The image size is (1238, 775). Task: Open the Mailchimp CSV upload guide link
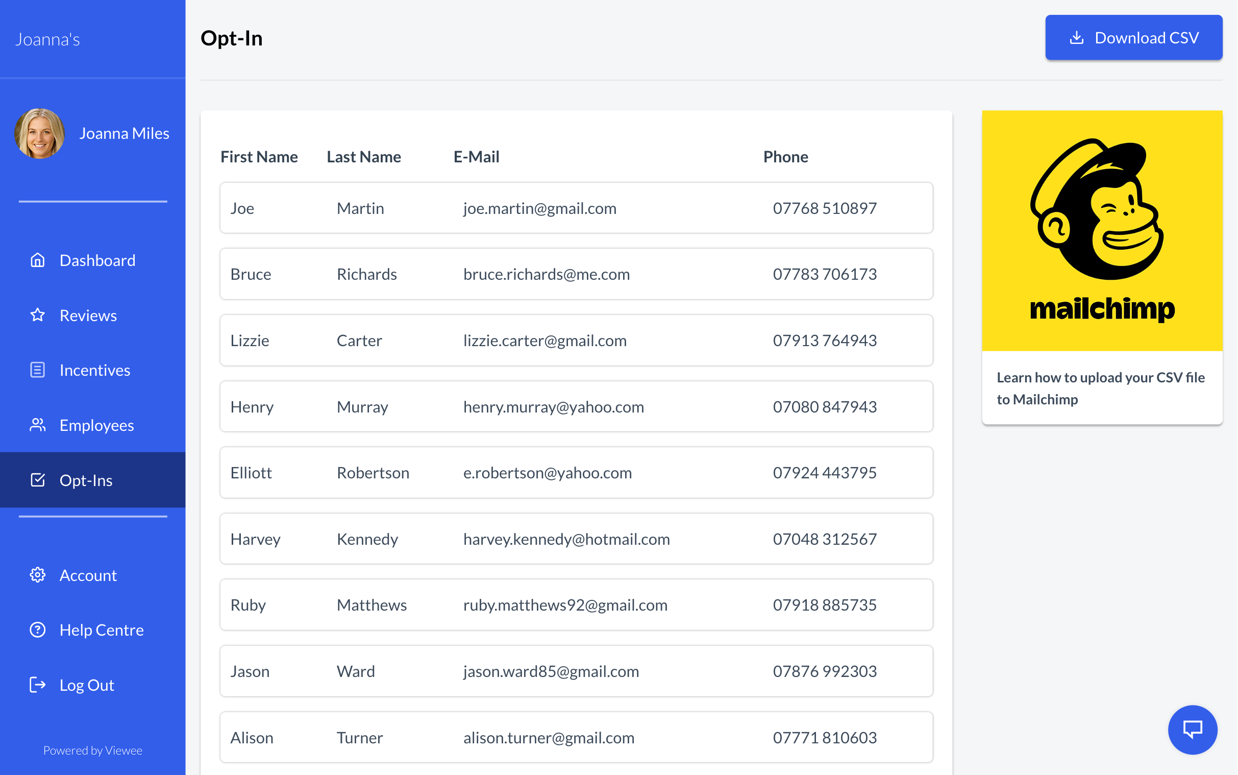pos(1100,388)
